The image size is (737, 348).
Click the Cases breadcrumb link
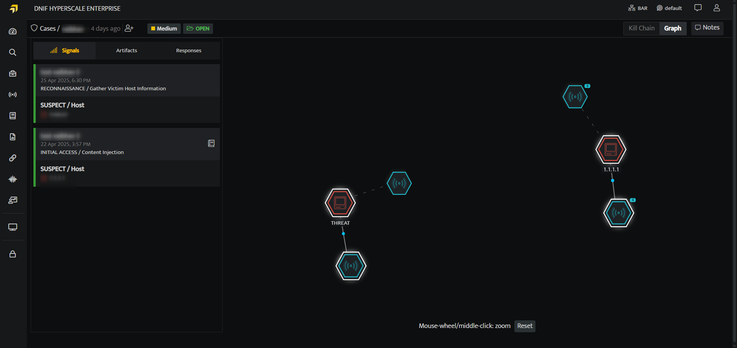click(48, 28)
